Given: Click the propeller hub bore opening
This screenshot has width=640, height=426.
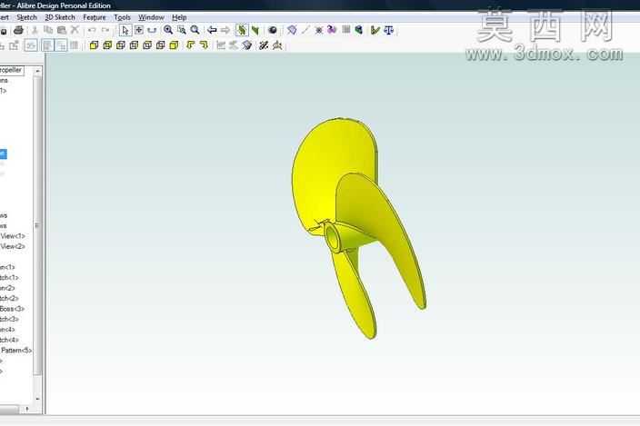Looking at the screenshot, I should pyautogui.click(x=334, y=239).
